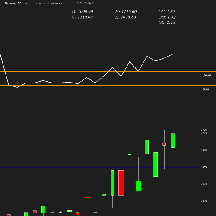Click the munafasutra.in watermark text
Viewport: 216px width, 216px height.
tap(51, 3)
